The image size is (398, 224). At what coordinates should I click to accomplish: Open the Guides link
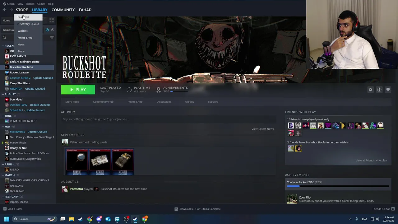[x=189, y=102]
